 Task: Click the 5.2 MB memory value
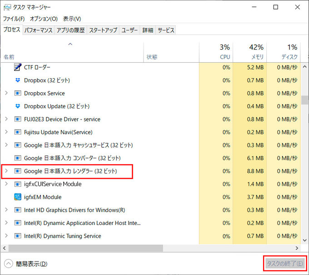(255, 67)
